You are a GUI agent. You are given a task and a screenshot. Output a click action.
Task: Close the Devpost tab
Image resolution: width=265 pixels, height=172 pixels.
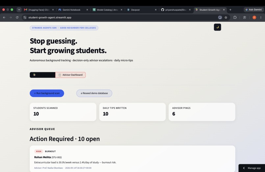(156, 10)
